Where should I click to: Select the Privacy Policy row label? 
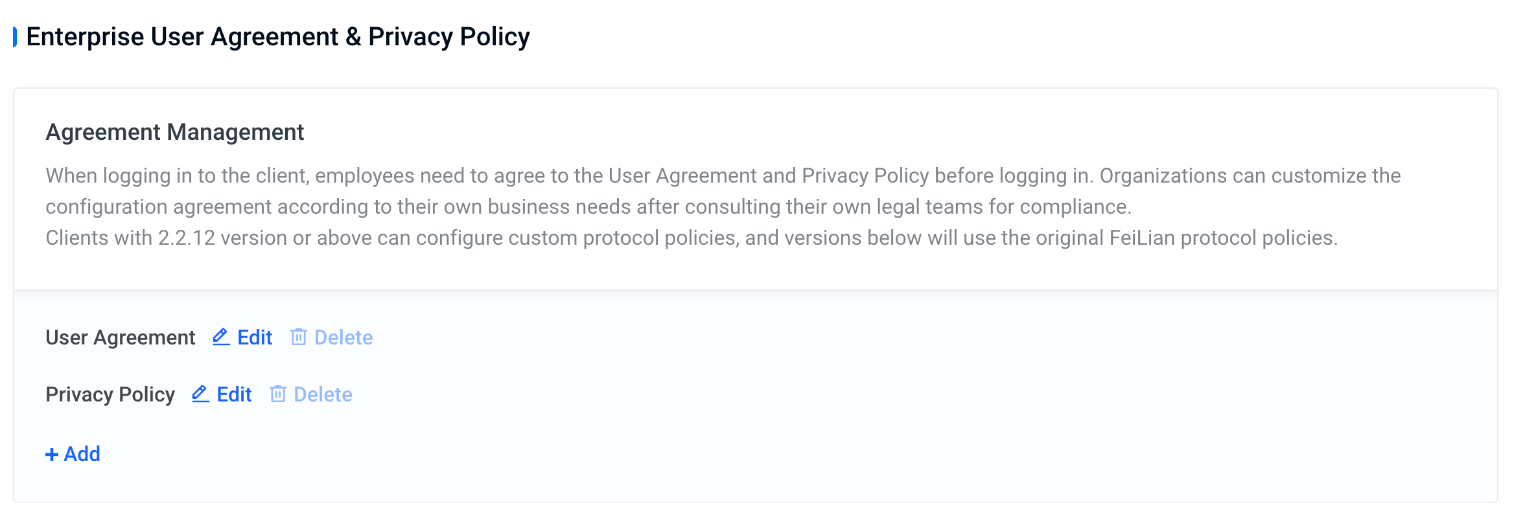tap(110, 394)
